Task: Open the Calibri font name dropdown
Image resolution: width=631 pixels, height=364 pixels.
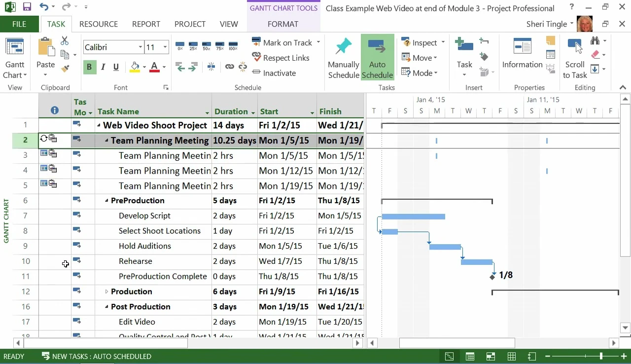Action: point(140,47)
